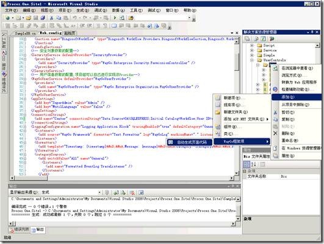Choose 删除 (Delete) in context menu
This screenshot has width=324, height=244.
click(297, 133)
